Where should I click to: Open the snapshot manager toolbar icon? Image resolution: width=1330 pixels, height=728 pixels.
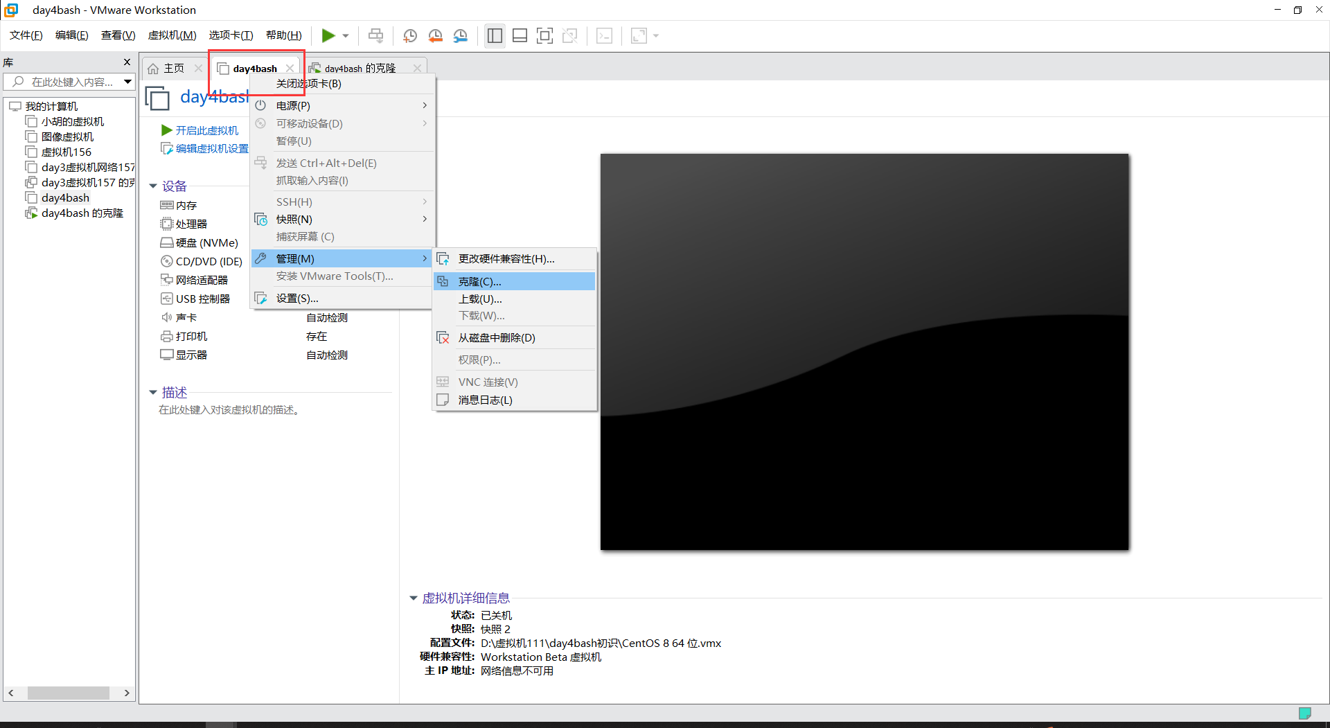tap(461, 35)
